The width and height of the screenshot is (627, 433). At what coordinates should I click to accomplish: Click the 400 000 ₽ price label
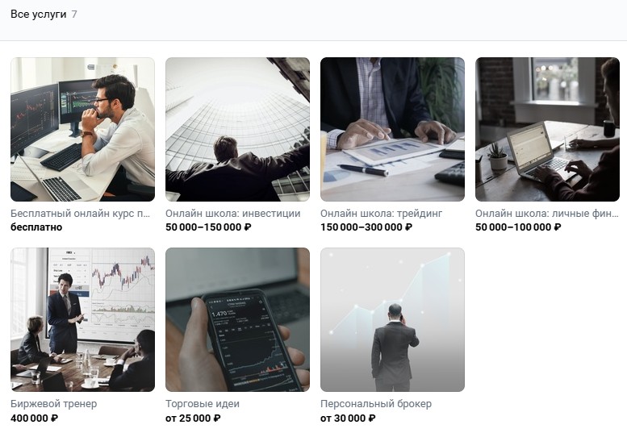click(x=34, y=418)
